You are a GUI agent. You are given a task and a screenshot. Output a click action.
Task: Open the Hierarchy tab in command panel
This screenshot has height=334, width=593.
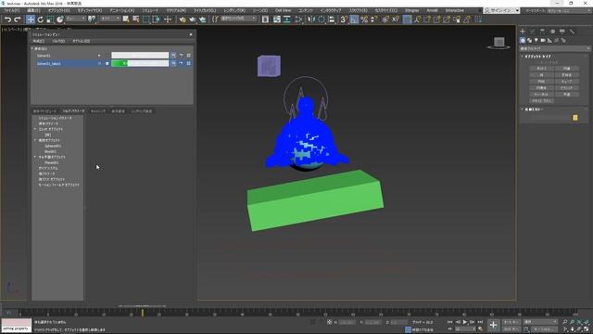[x=542, y=32]
